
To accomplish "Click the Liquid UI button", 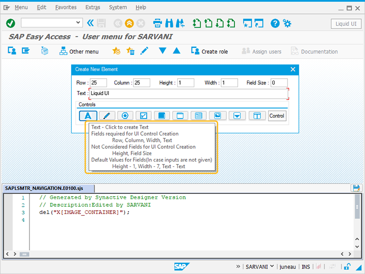I will point(346,24).
